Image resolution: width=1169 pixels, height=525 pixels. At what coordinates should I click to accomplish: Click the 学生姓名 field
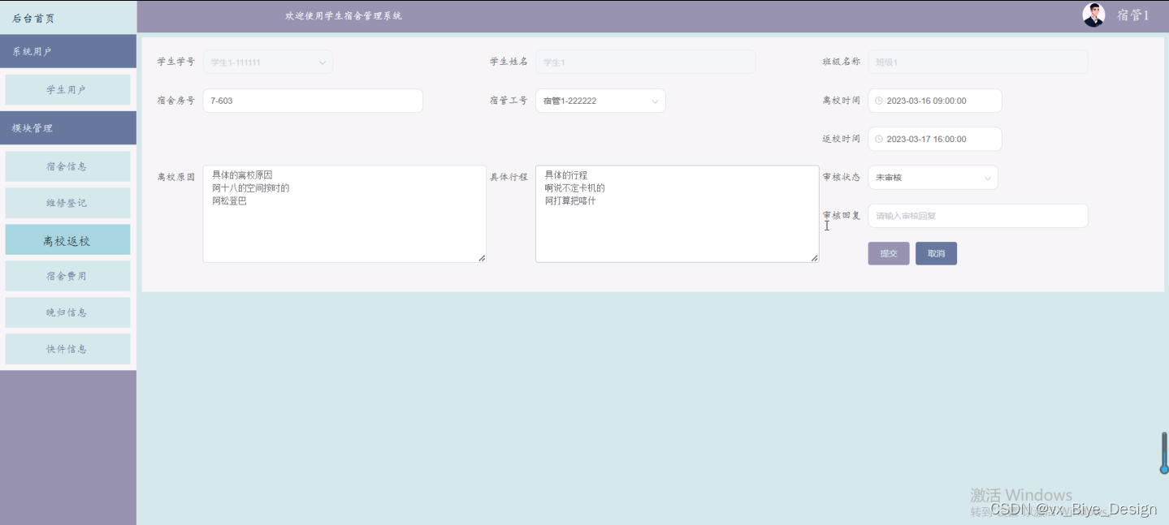coord(645,62)
